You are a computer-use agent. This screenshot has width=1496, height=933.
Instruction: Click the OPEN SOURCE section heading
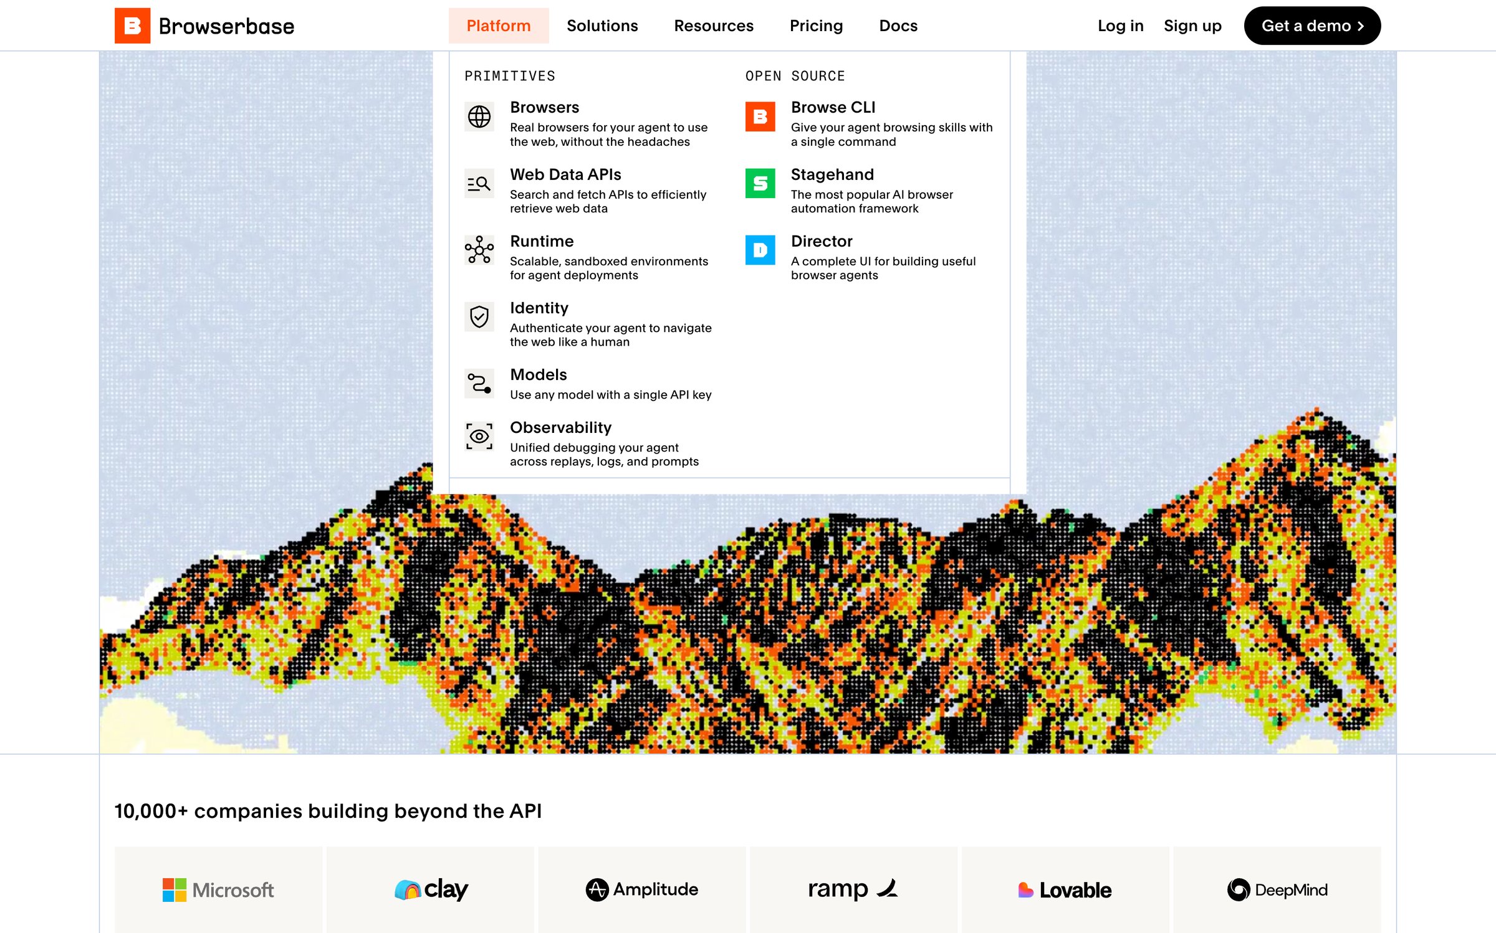(795, 76)
